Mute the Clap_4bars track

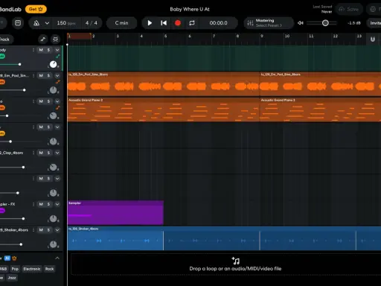41,153
